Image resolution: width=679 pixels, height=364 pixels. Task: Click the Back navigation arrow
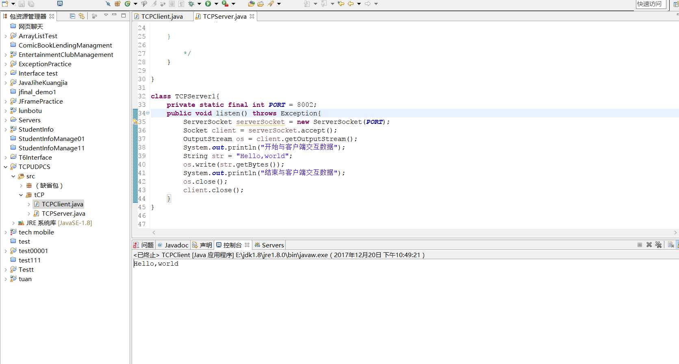tap(350, 4)
